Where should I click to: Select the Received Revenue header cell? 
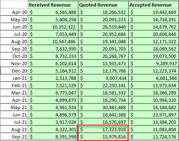(x=53, y=5)
